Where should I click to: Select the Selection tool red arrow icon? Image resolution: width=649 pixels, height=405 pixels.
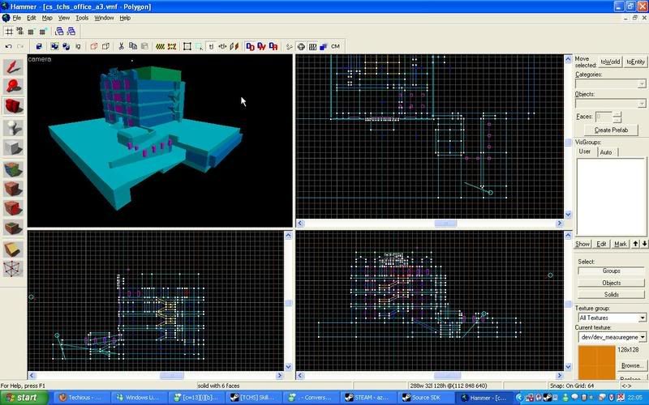click(x=13, y=67)
